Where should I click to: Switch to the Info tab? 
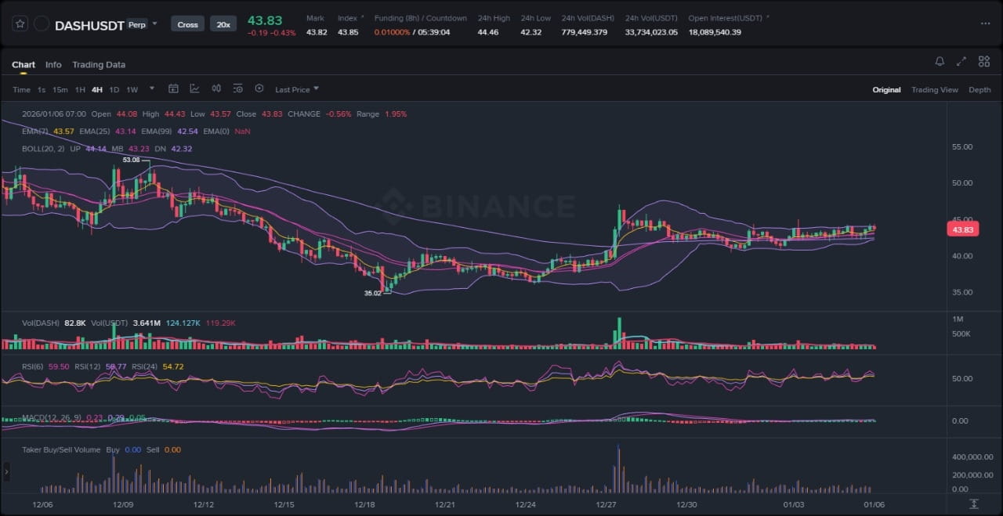pos(53,65)
